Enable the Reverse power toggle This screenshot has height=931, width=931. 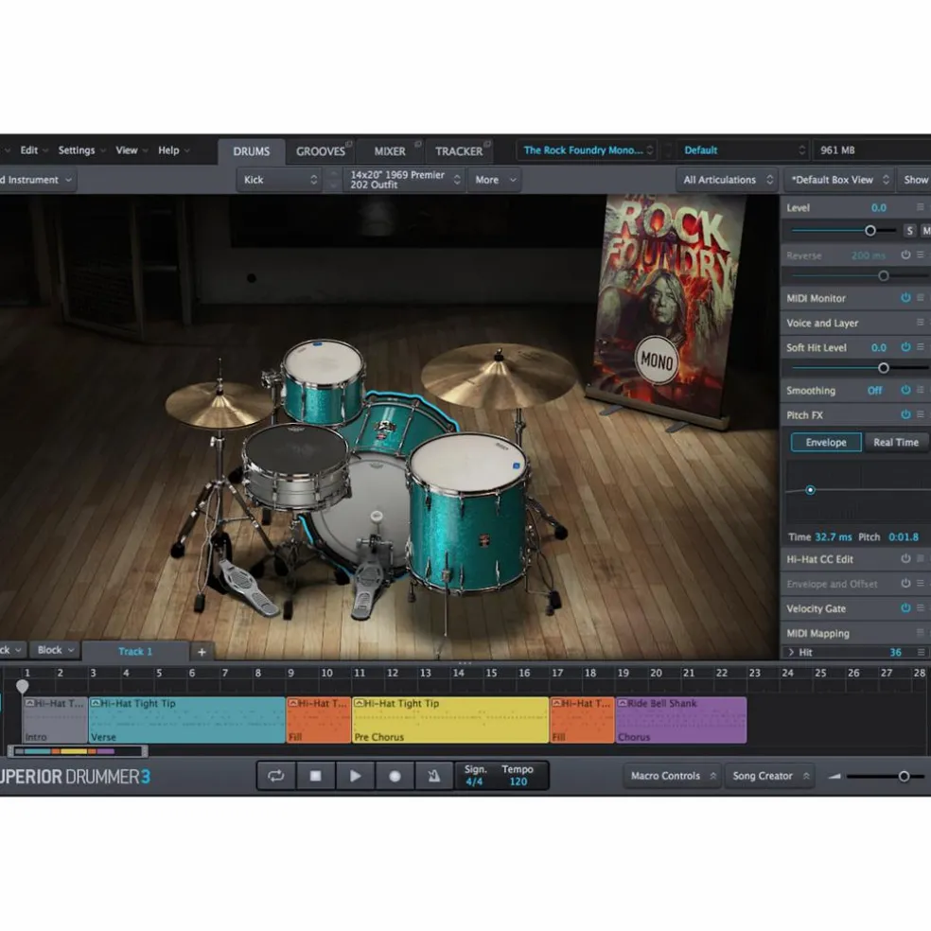click(x=905, y=255)
